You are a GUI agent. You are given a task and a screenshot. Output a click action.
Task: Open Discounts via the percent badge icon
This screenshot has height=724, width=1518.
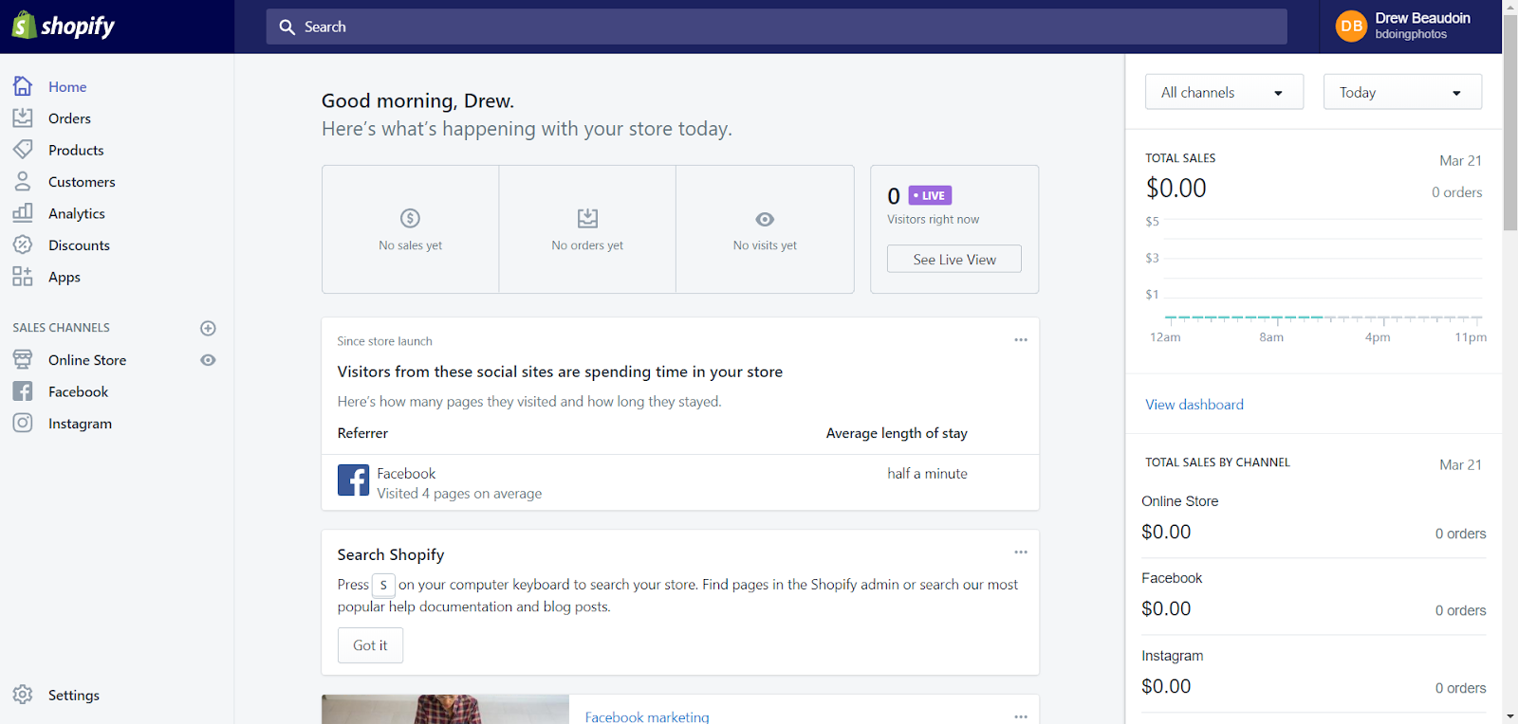click(x=23, y=244)
